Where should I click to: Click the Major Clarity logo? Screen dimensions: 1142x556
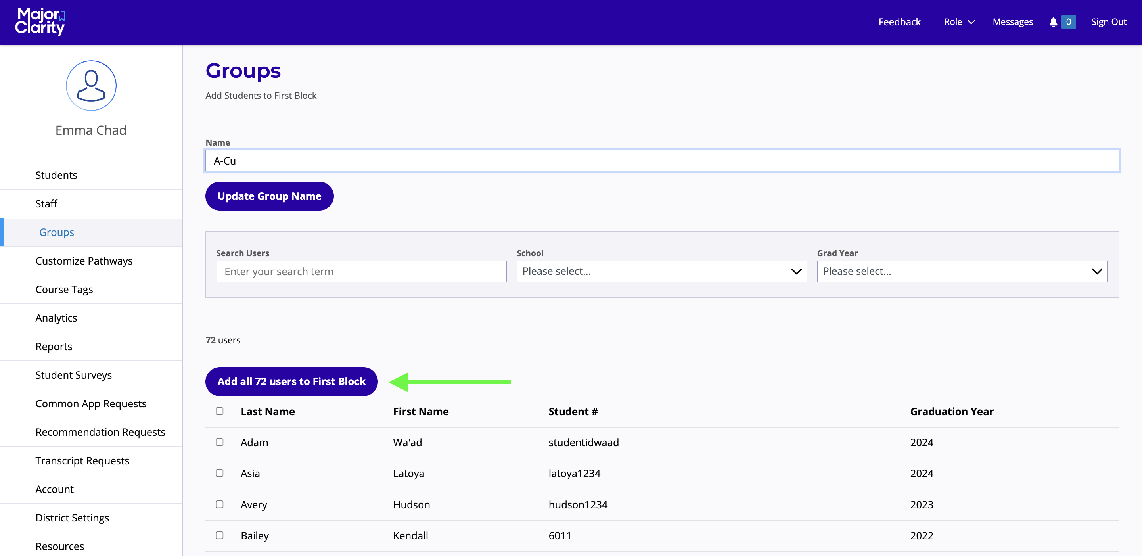pos(40,21)
